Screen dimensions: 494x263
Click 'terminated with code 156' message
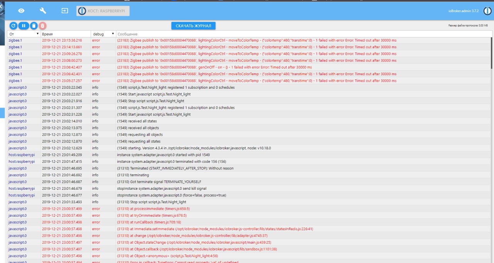171,162
